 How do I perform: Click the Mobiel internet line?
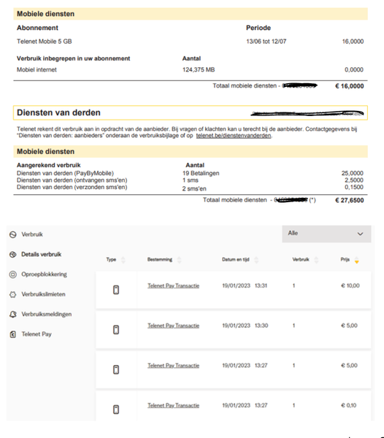tap(37, 69)
